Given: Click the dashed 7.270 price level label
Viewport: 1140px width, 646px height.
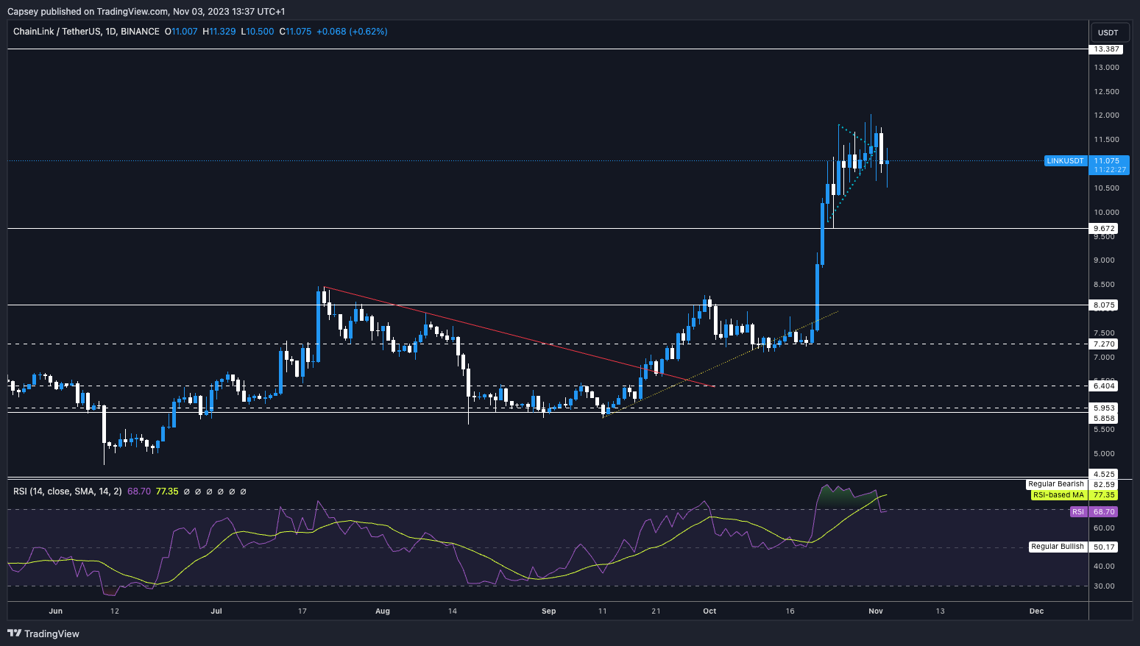Looking at the screenshot, I should point(1105,344).
